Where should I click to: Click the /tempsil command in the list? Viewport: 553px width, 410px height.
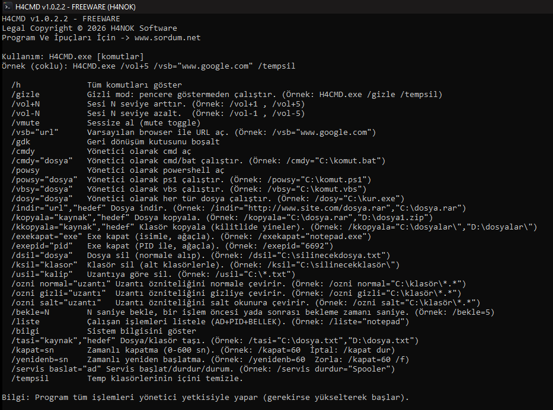(30, 379)
